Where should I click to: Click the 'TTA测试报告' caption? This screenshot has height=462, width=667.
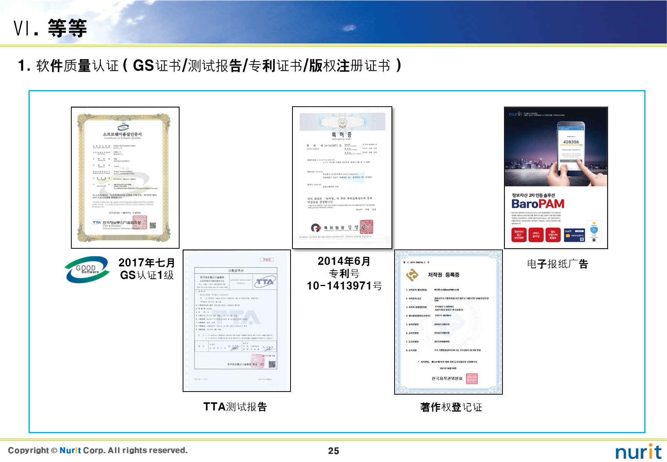coord(235,407)
